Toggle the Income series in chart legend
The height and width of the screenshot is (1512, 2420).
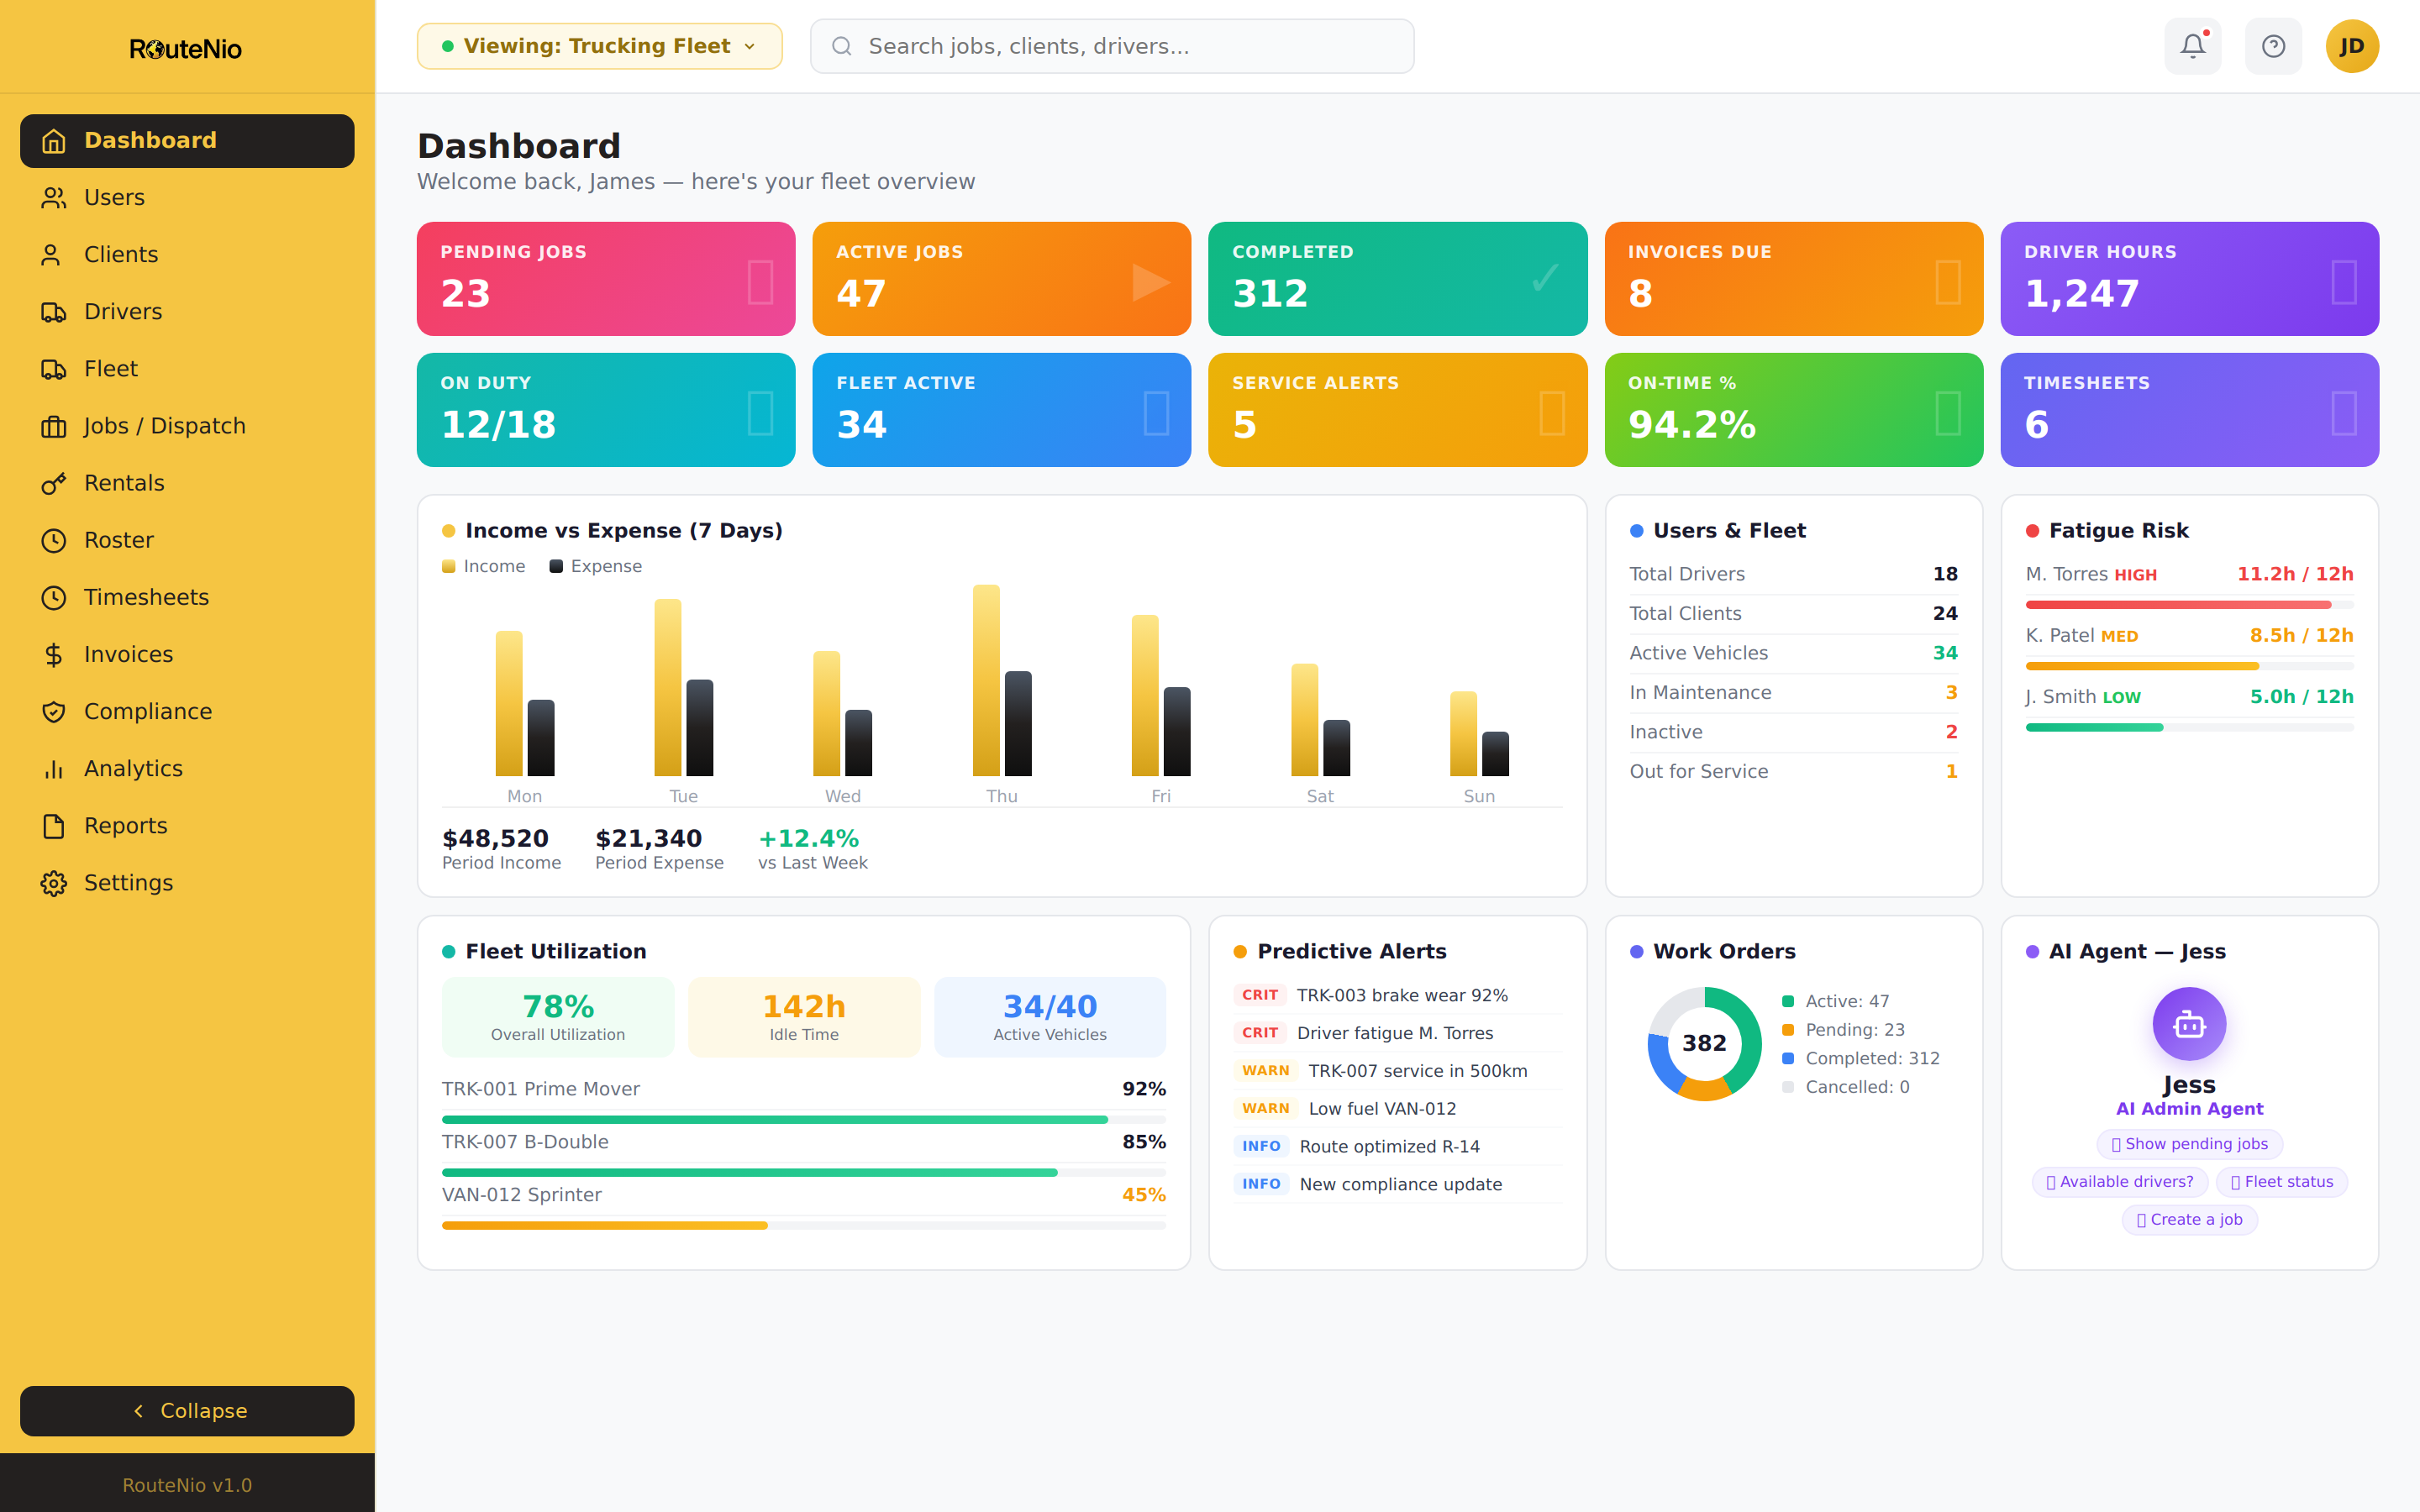pyautogui.click(x=484, y=565)
